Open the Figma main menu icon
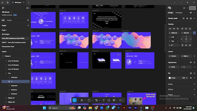197x111 pixels. pos(3,8)
